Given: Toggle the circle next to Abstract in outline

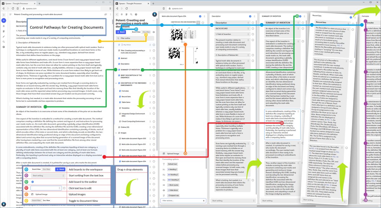Looking at the screenshot, I should (154, 59).
